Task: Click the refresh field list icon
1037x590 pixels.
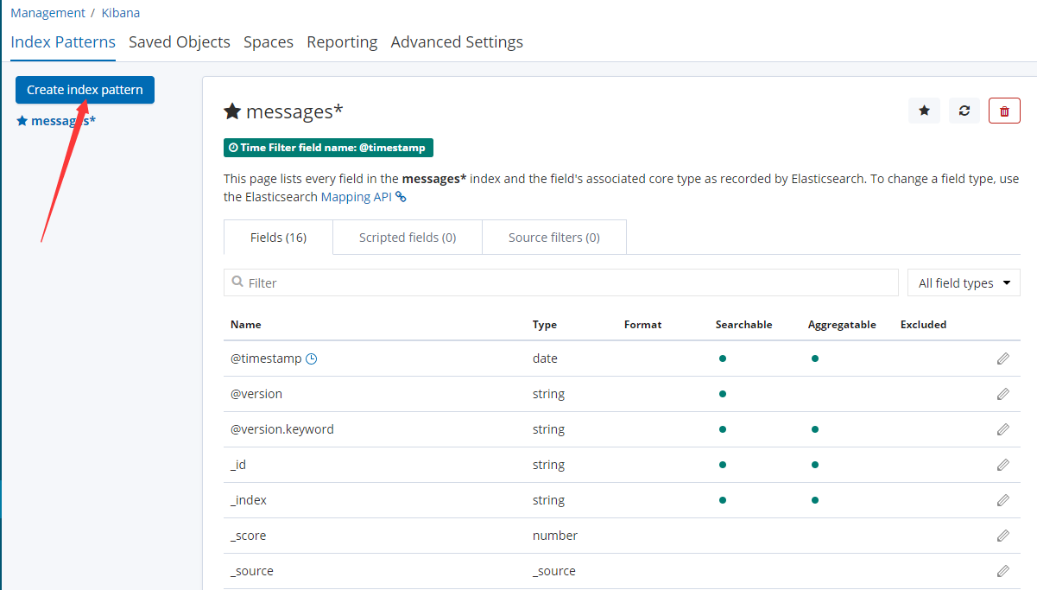Action: pos(964,111)
